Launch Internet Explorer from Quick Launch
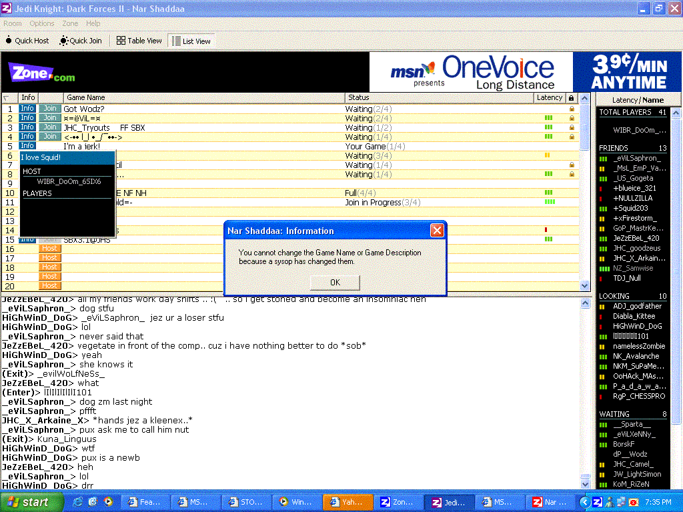This screenshot has height=512, width=683. [x=78, y=502]
